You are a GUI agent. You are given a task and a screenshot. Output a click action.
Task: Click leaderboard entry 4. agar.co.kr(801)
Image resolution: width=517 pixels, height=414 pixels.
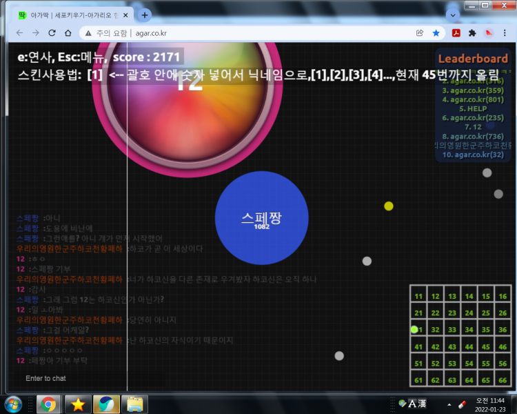pos(473,99)
